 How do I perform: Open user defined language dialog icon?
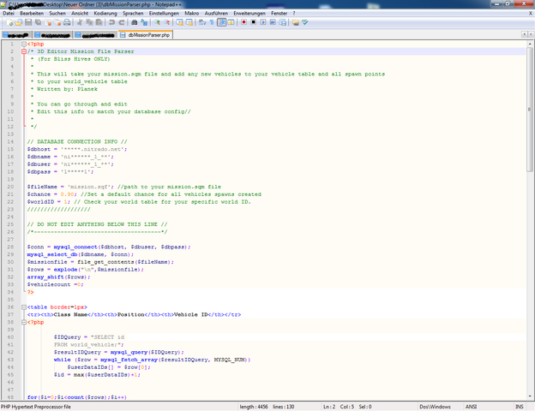231,22
